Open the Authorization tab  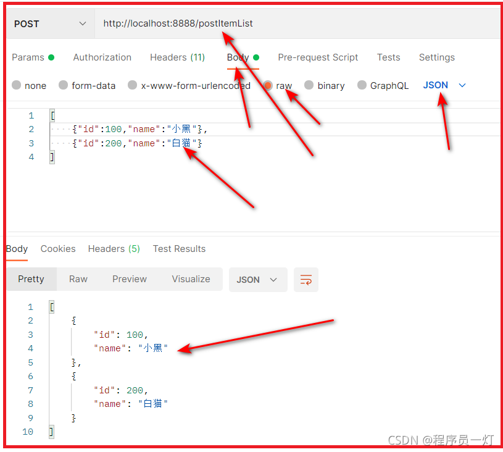[x=102, y=57]
